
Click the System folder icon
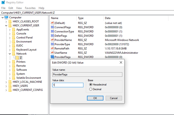(x=14, y=74)
